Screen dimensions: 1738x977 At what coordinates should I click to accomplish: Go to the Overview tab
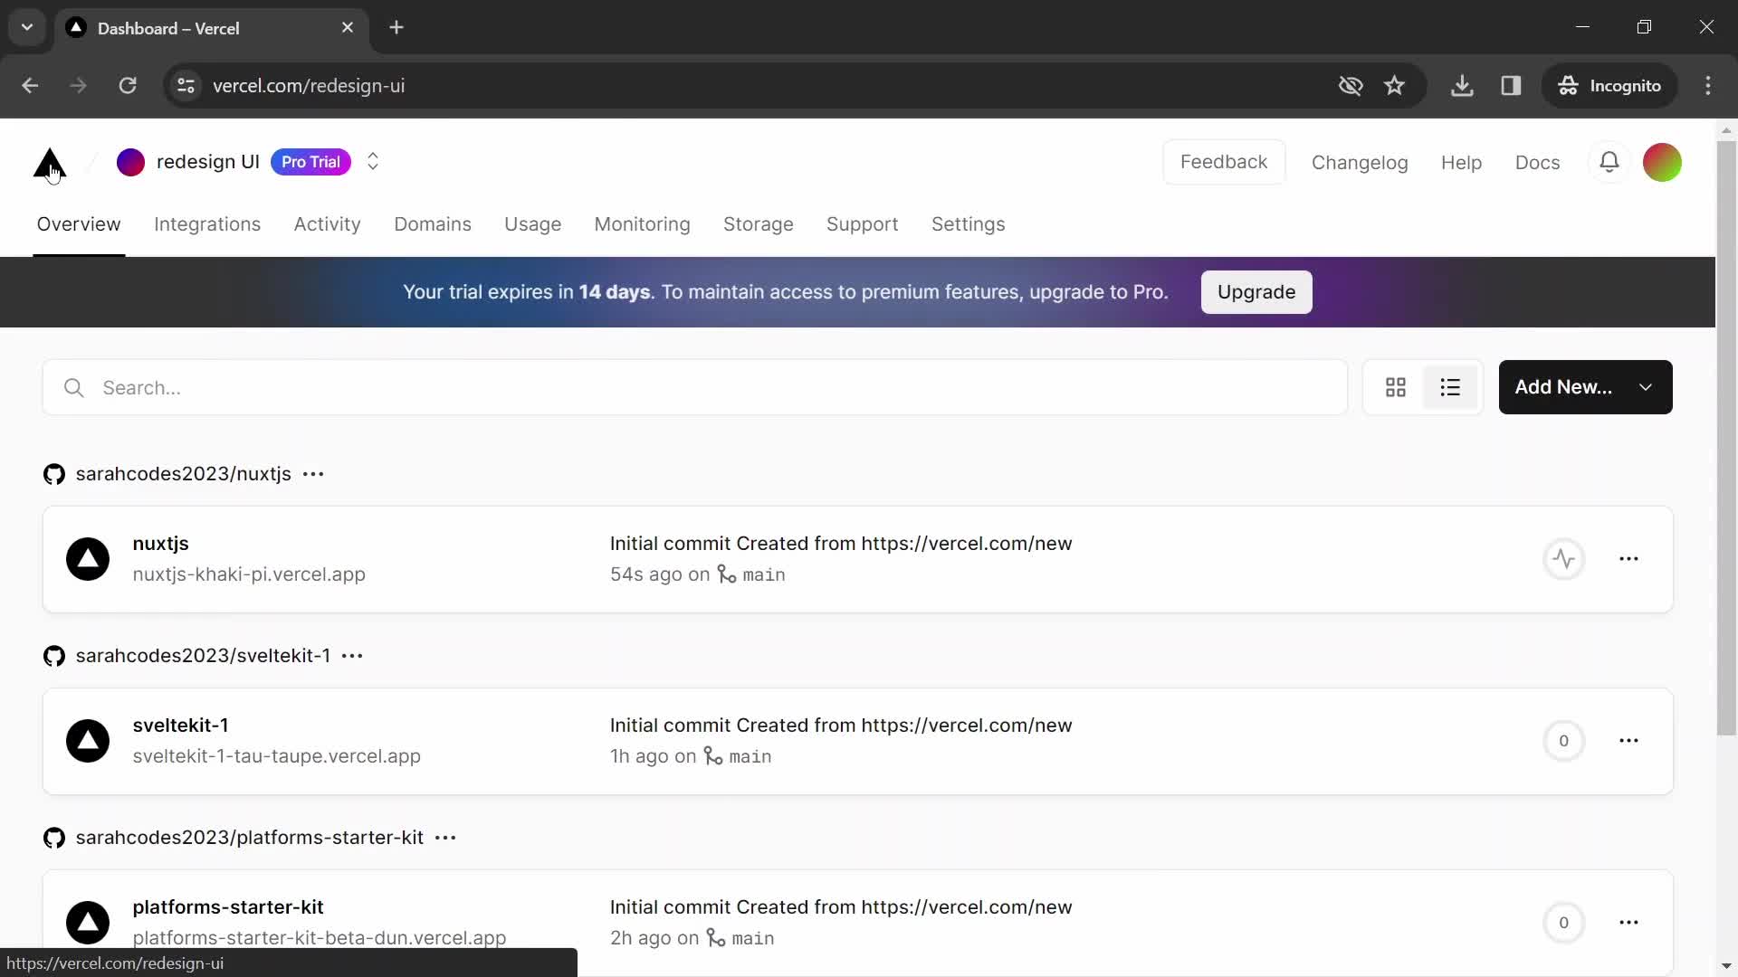coord(79,224)
